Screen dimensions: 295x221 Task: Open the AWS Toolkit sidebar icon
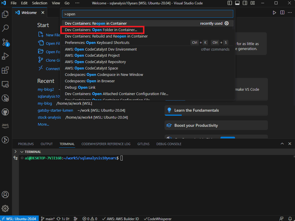click(x=5, y=126)
